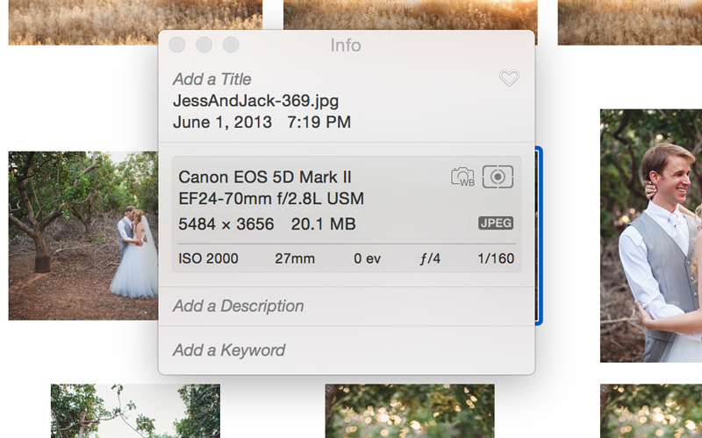Click the Add a Description field
Image resolution: width=702 pixels, height=438 pixels.
click(346, 306)
